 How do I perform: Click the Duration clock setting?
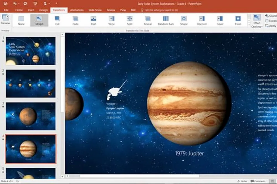pos(271,21)
